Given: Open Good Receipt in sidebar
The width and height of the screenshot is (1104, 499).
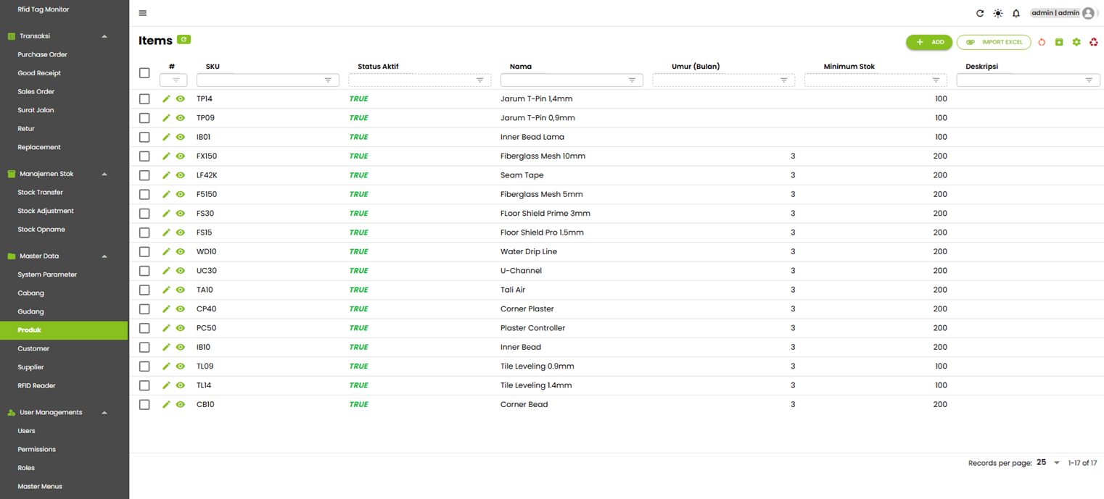Looking at the screenshot, I should (39, 73).
